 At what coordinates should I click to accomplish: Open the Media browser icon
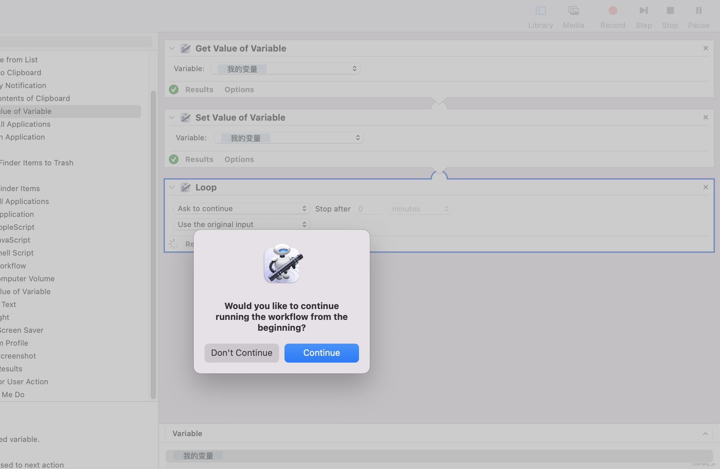tap(573, 11)
